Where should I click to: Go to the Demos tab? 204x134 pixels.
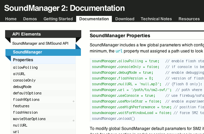[30, 19]
